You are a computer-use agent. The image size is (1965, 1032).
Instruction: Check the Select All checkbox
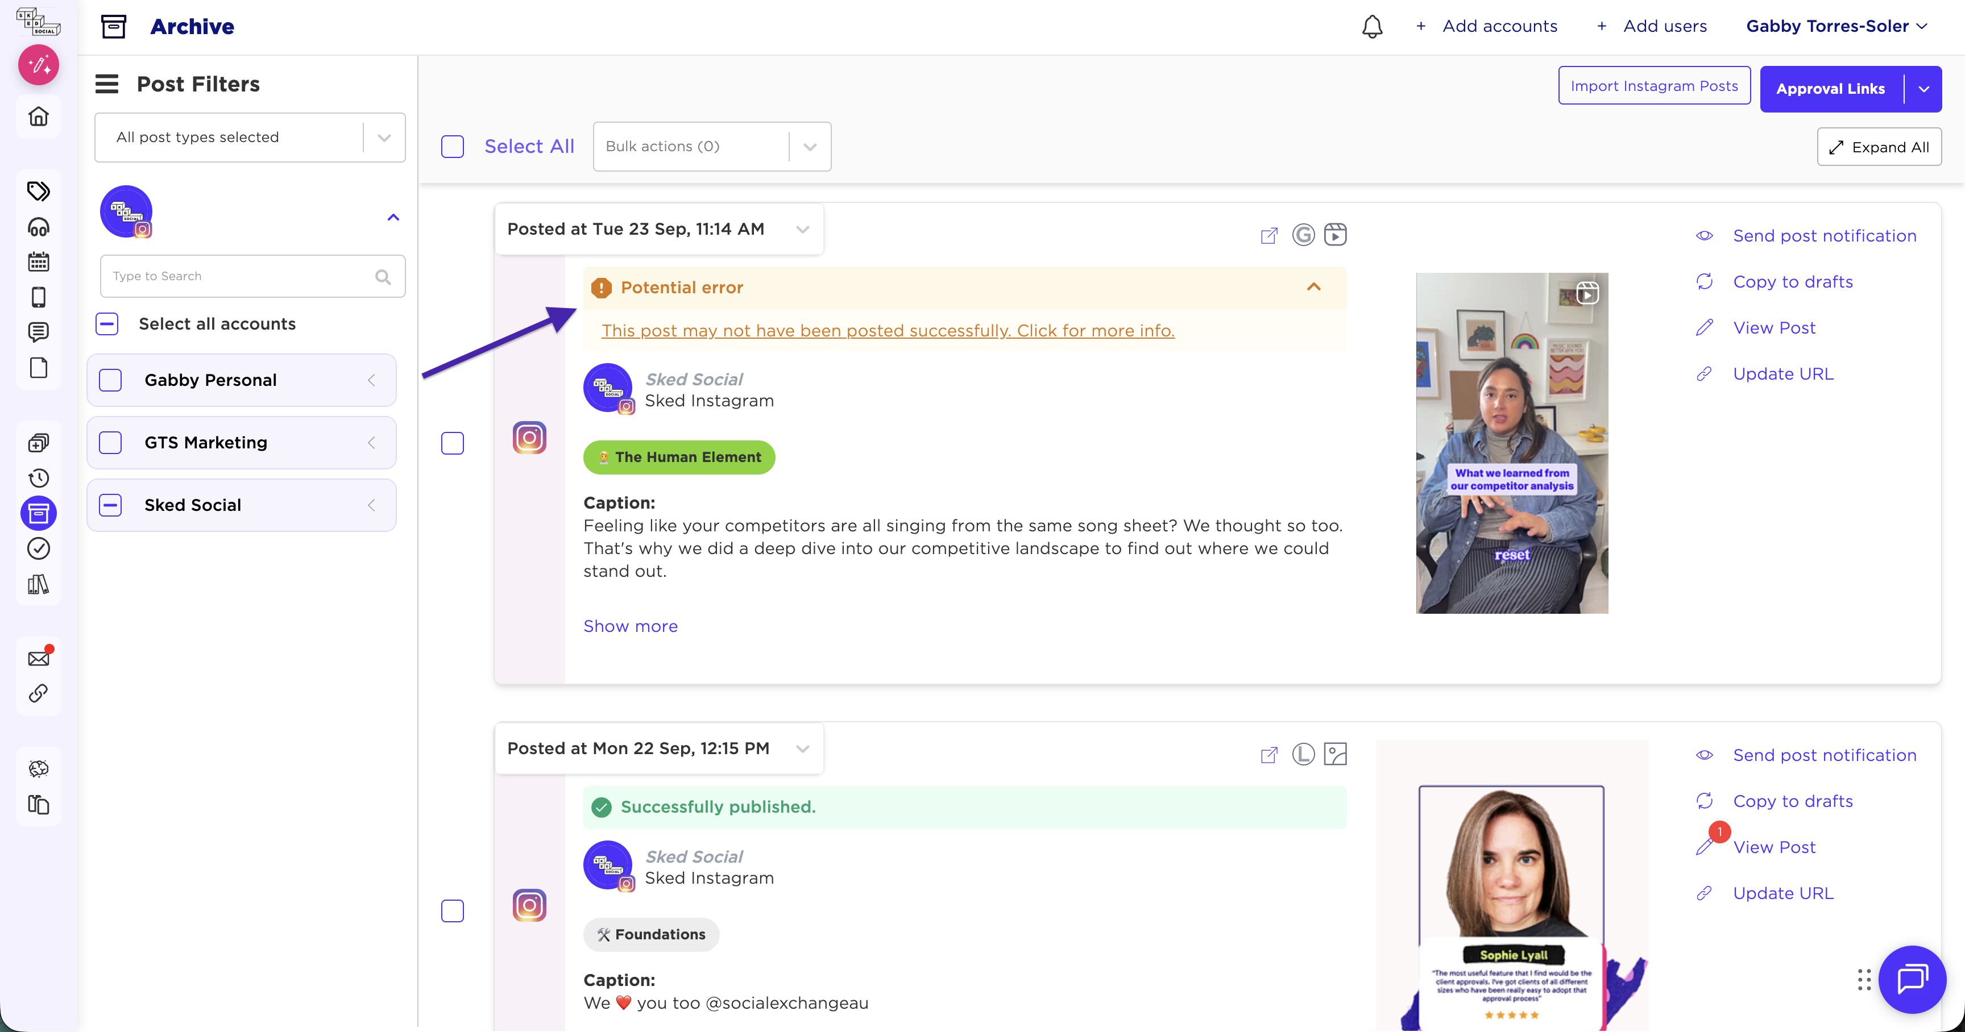453,147
